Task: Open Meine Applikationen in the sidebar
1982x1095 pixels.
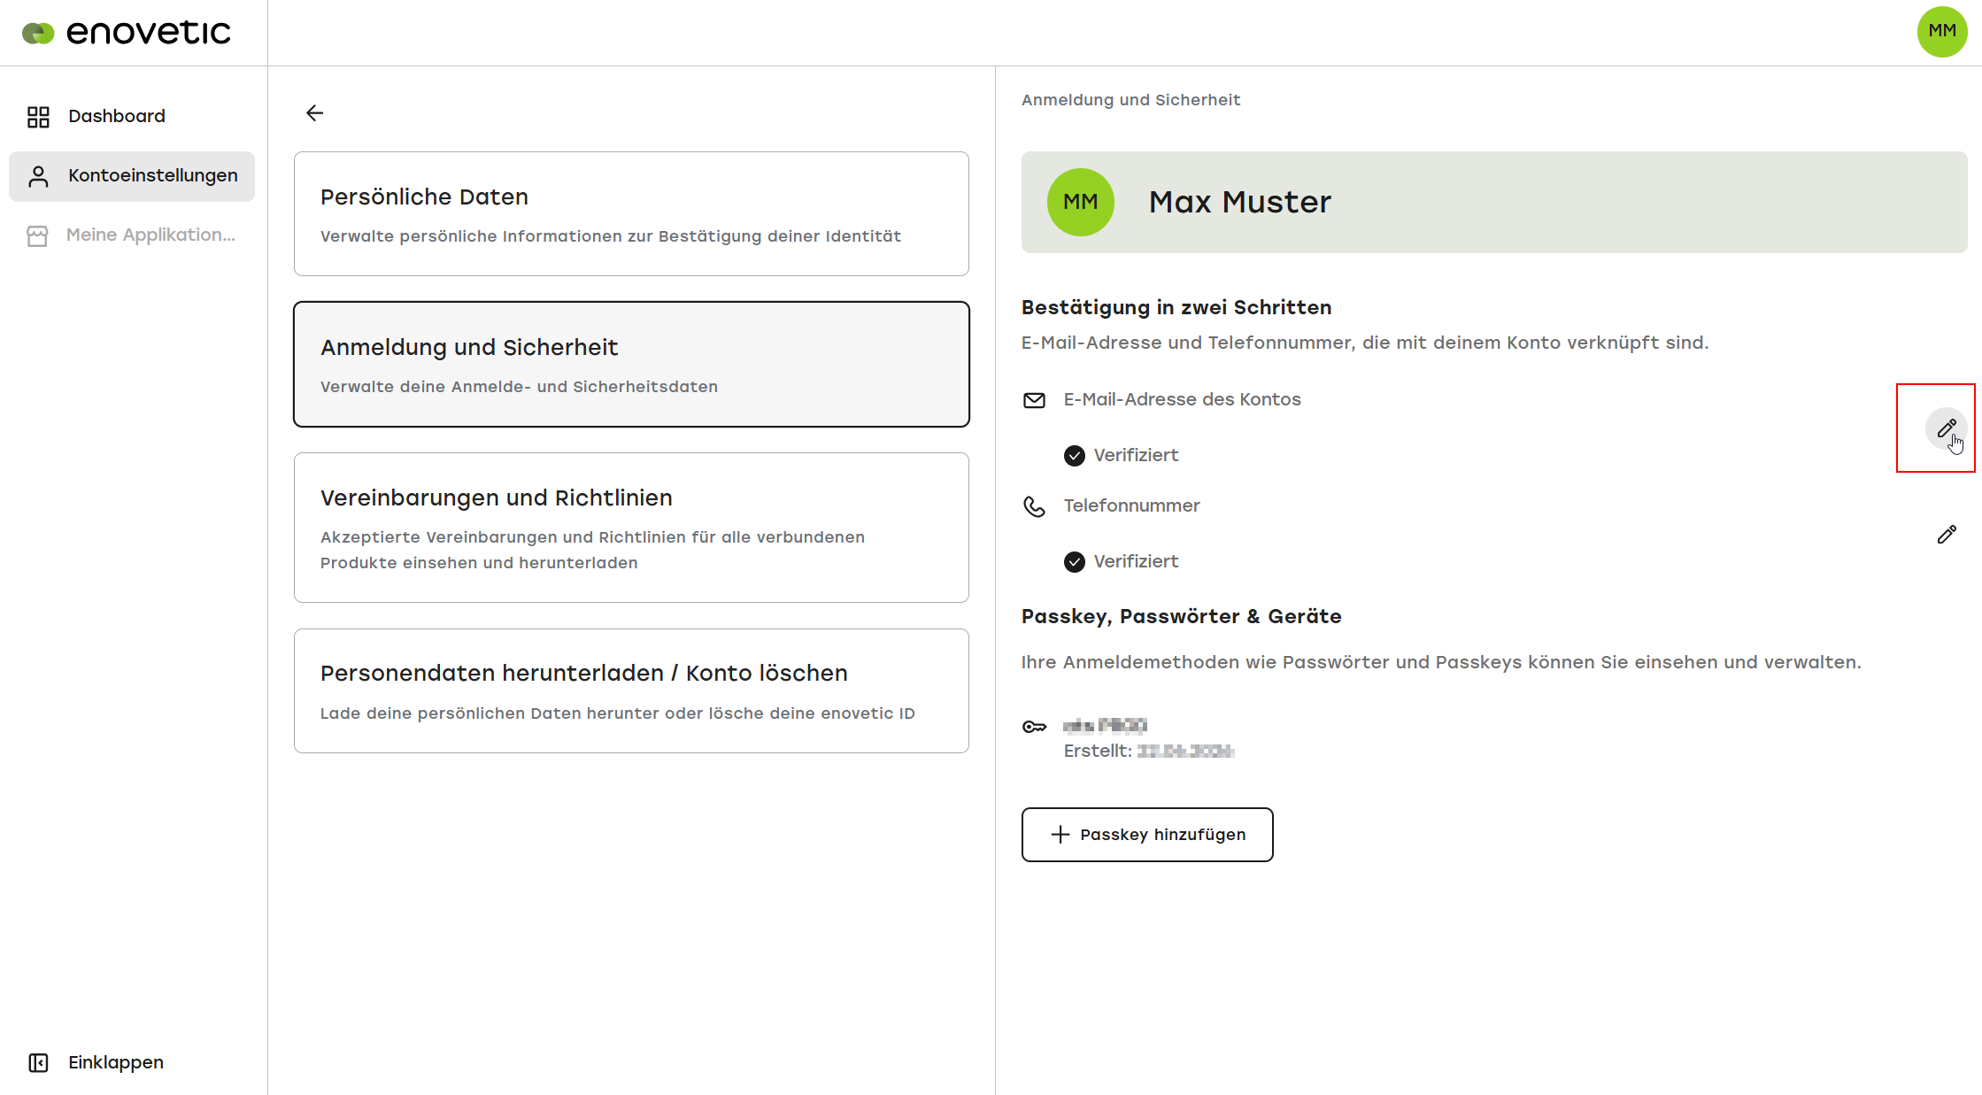Action: [132, 235]
